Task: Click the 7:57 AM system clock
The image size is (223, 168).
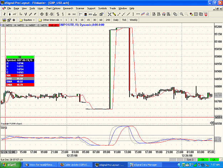Action: pos(215,165)
